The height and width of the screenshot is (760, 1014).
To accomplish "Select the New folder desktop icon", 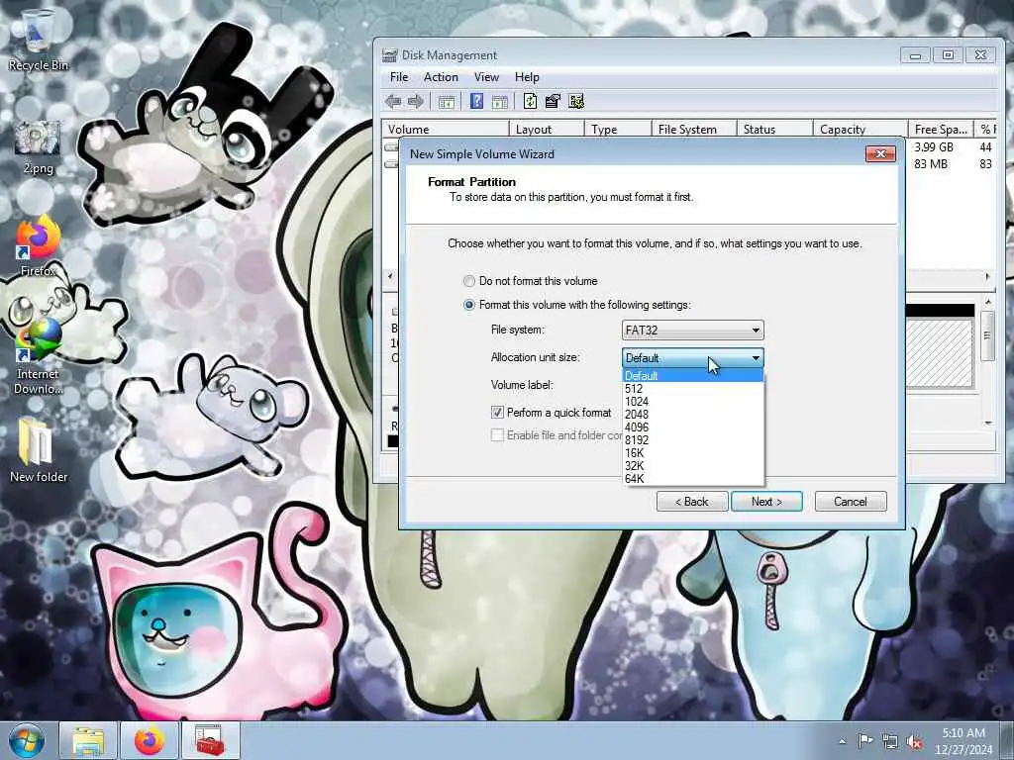I will pos(39,450).
